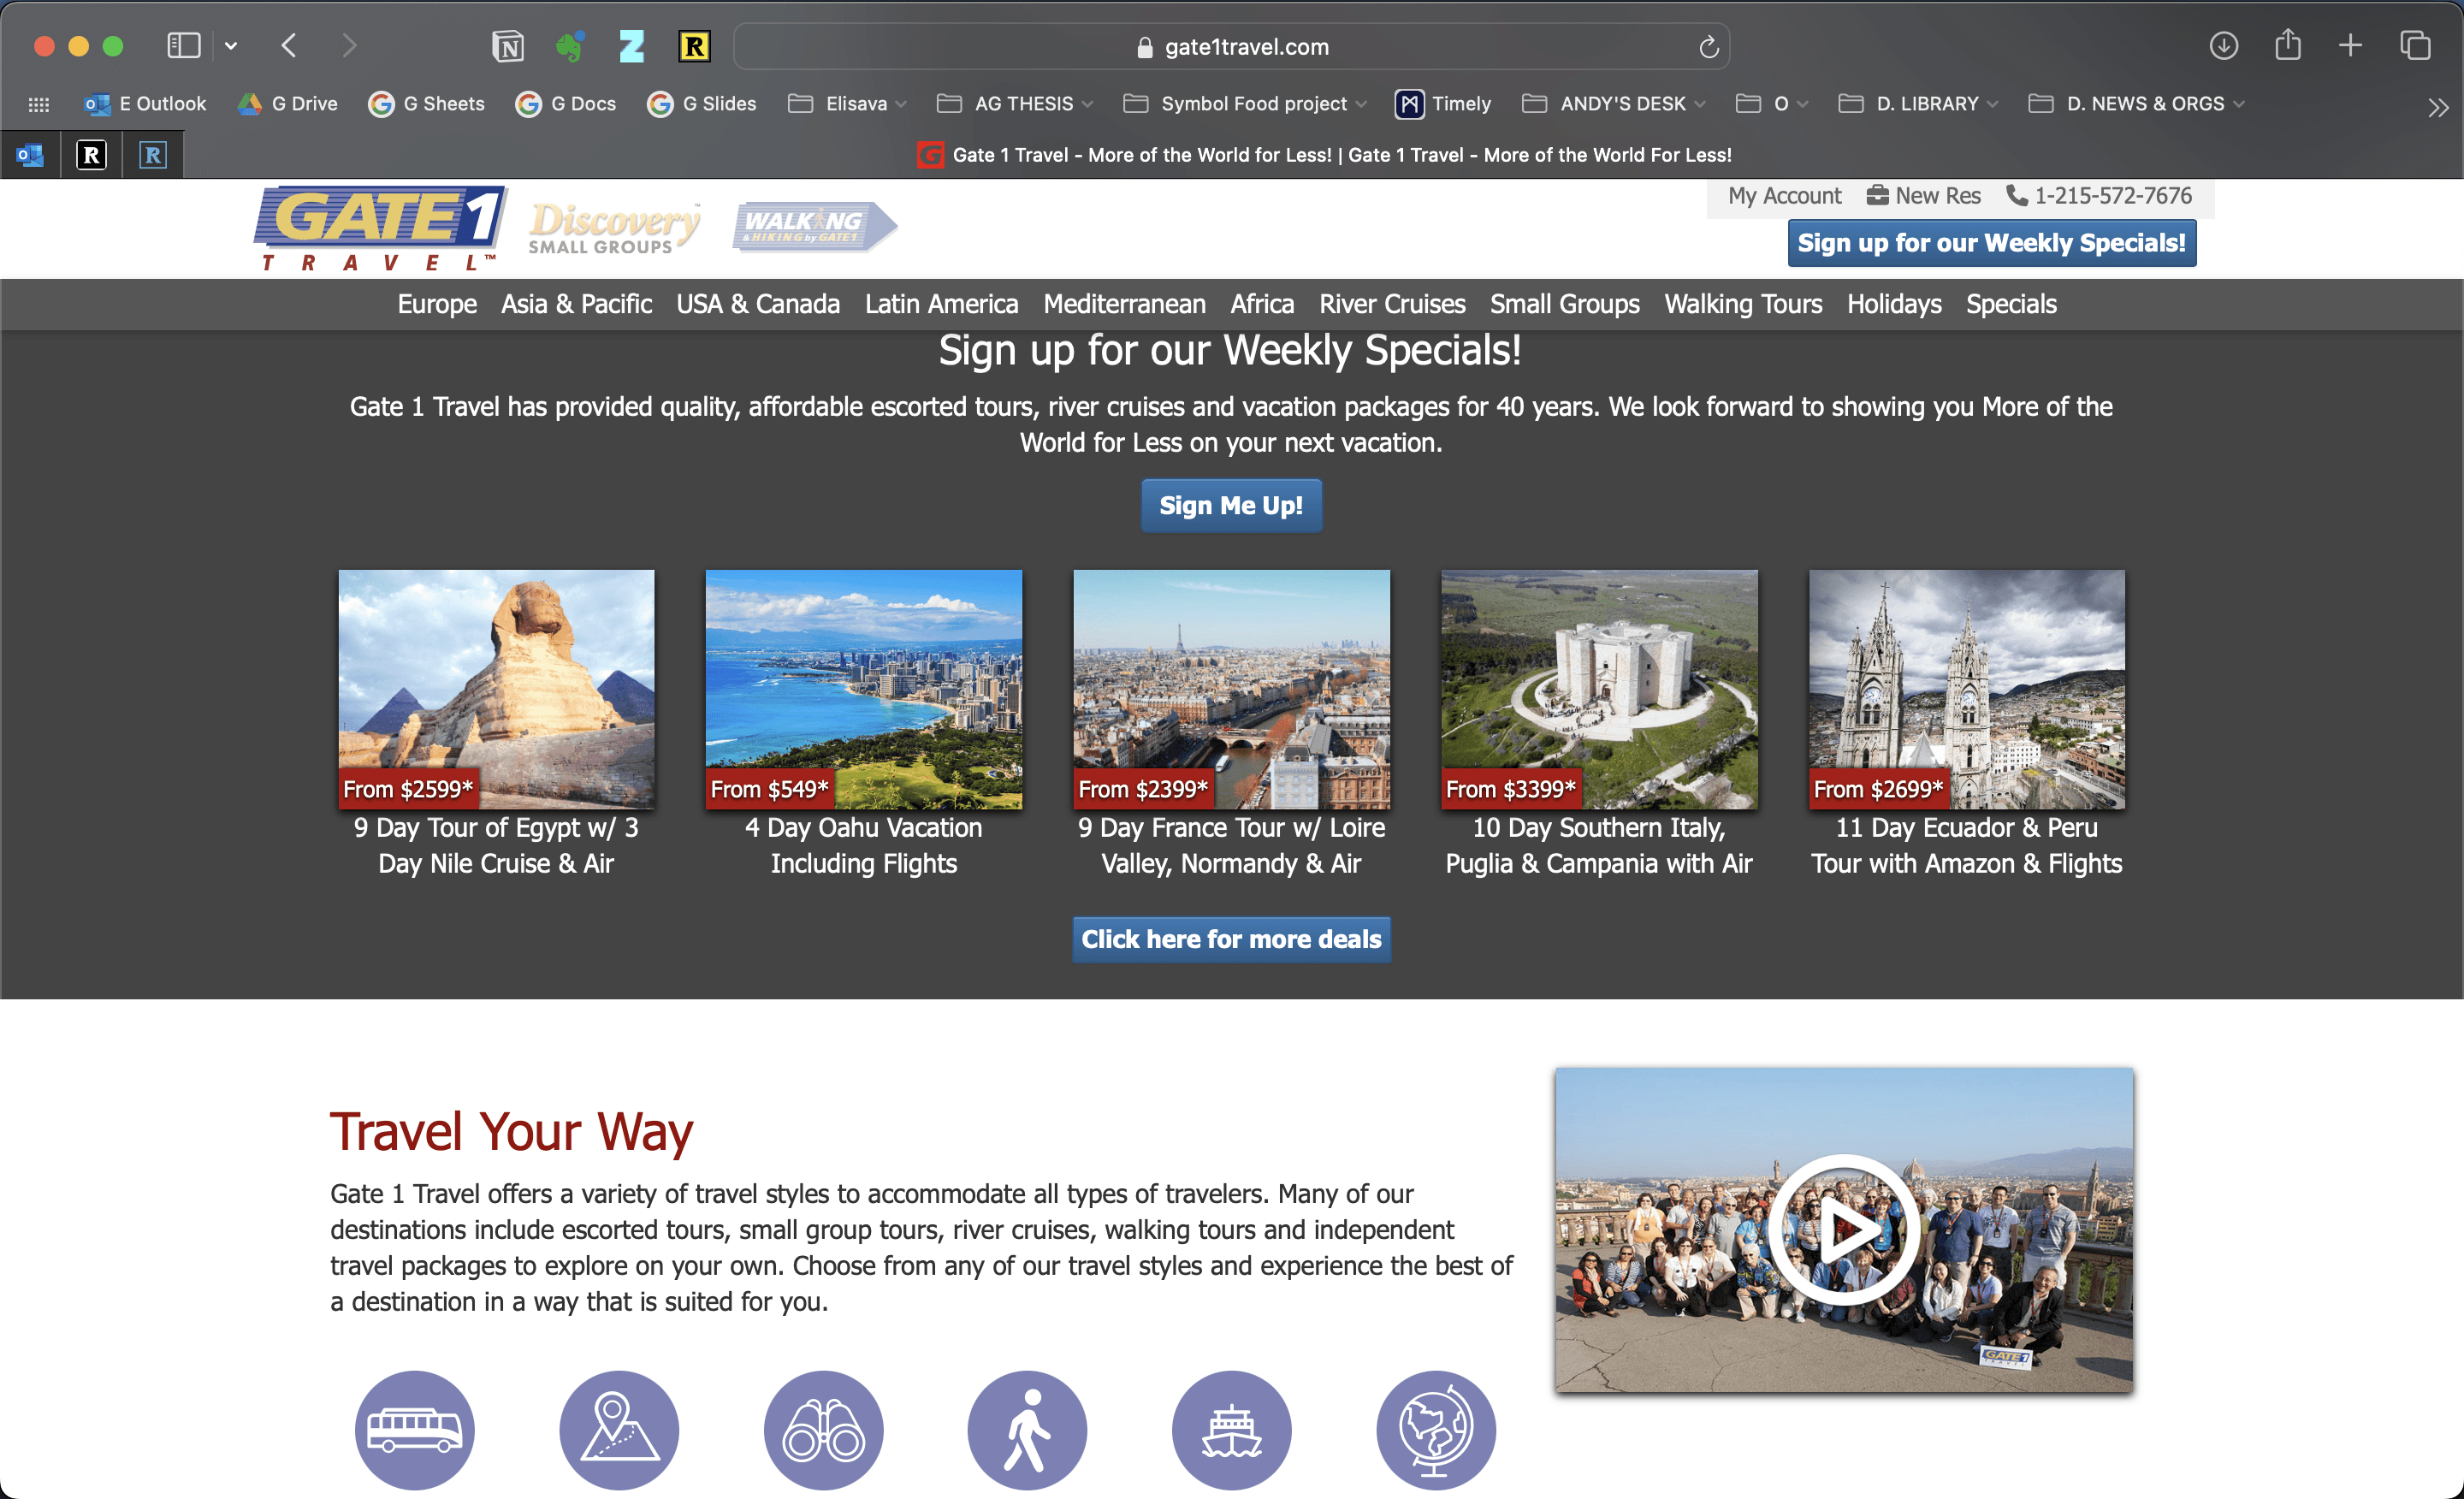The height and width of the screenshot is (1499, 2464).
Task: Open the Specials menu
Action: click(2011, 304)
